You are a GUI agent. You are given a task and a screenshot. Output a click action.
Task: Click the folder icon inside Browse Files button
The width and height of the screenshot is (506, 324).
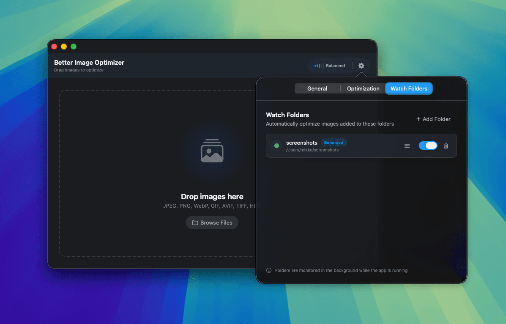pos(195,222)
